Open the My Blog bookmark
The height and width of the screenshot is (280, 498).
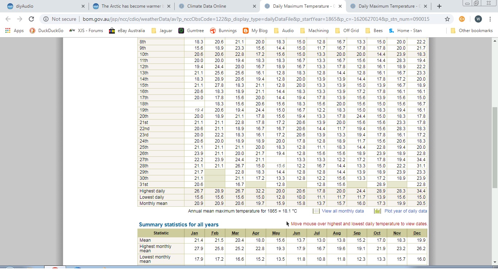[x=255, y=31]
